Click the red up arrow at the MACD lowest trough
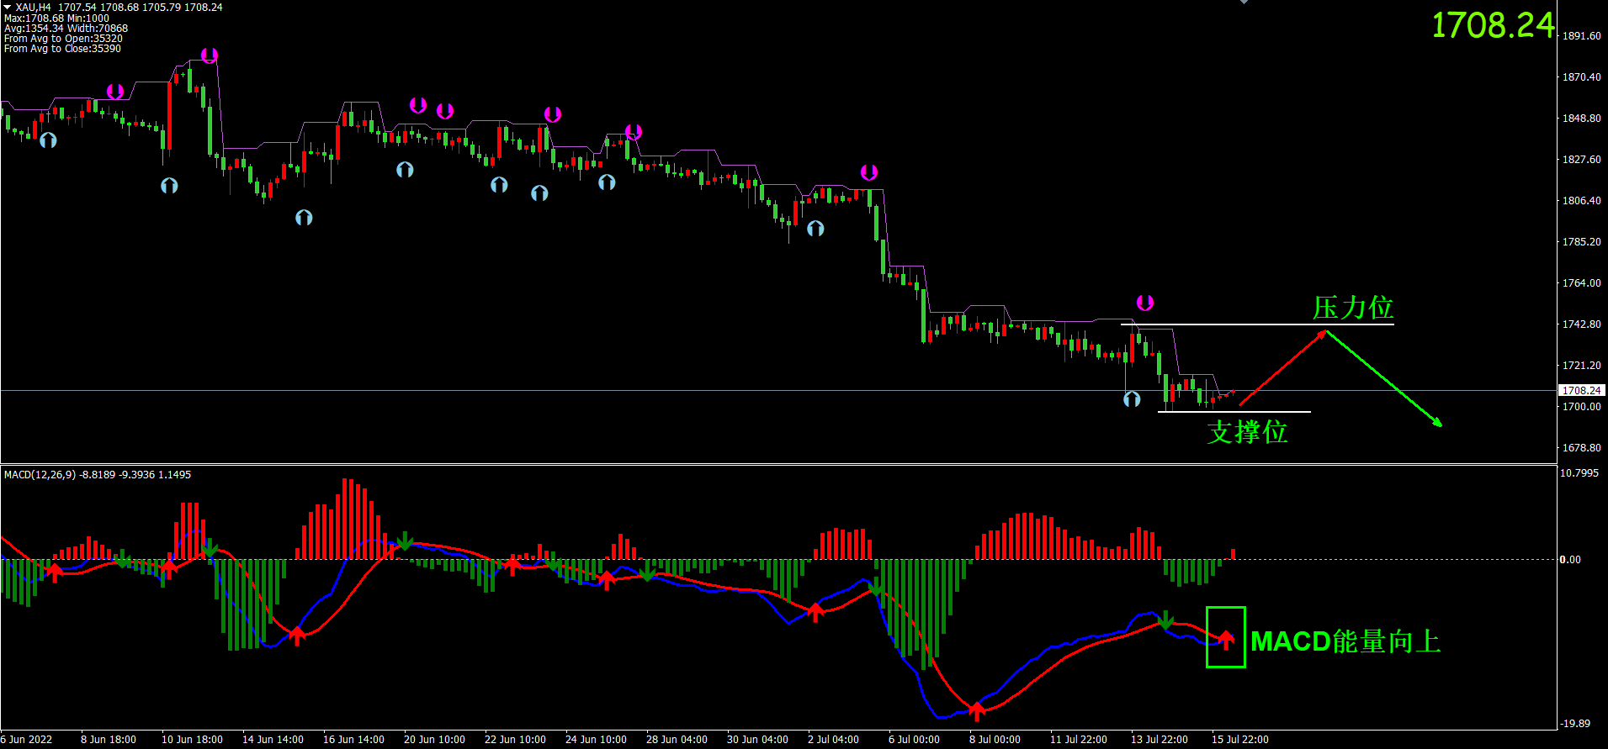The width and height of the screenshot is (1608, 749). click(x=976, y=711)
